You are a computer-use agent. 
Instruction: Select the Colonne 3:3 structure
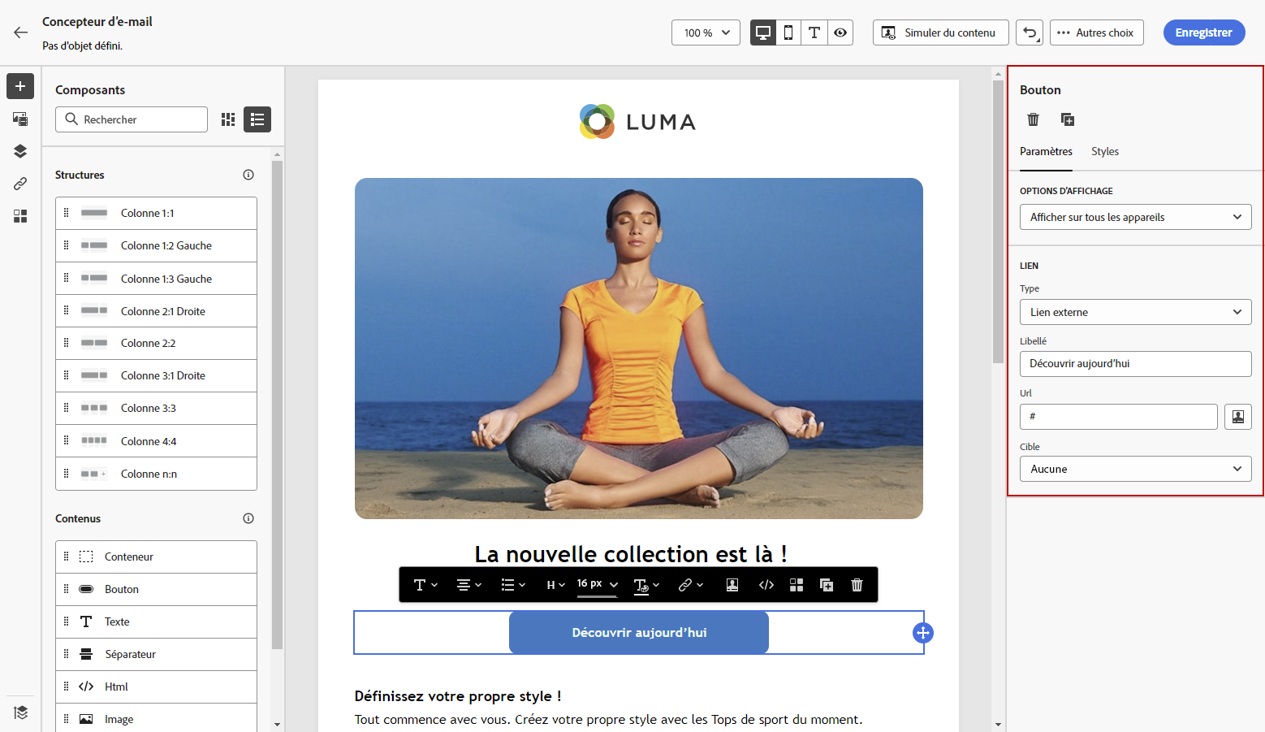[x=156, y=408]
